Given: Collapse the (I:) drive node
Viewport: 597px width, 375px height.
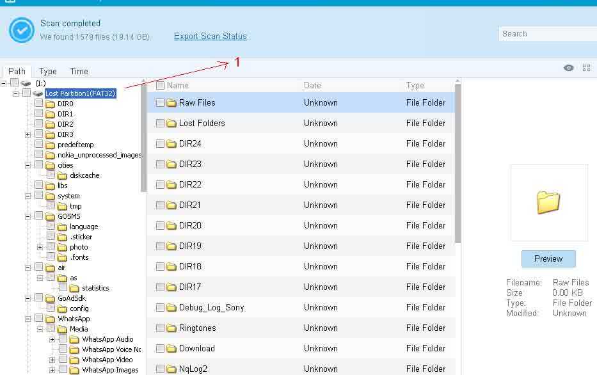Looking at the screenshot, I should [3, 83].
